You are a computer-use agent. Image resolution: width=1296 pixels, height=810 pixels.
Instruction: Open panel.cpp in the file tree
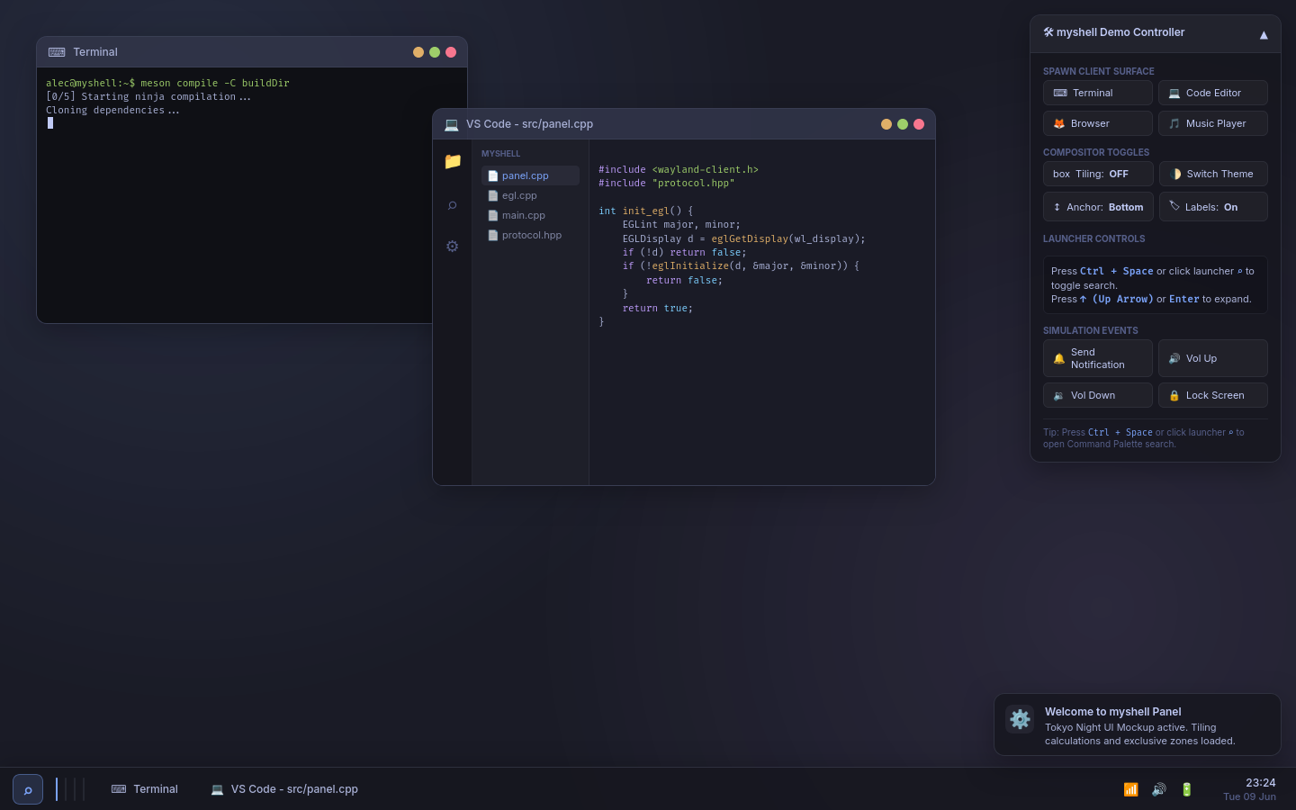pyautogui.click(x=530, y=175)
